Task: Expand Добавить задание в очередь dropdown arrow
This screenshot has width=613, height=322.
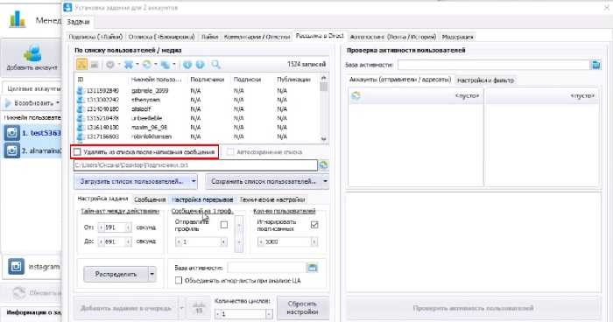Action: point(181,308)
